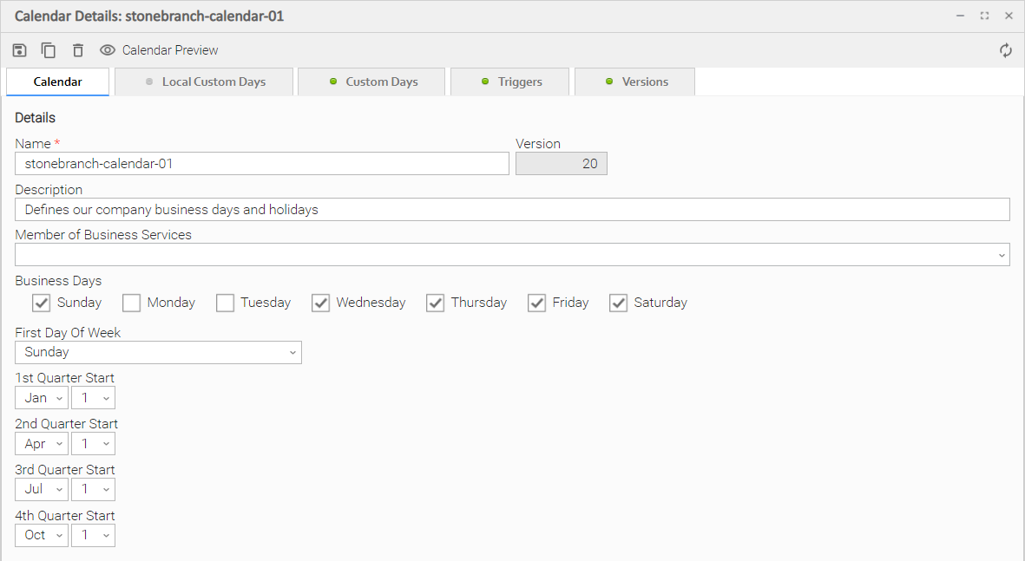Uncheck the Sunday business day
Viewport: 1025px width, 561px height.
pos(42,303)
